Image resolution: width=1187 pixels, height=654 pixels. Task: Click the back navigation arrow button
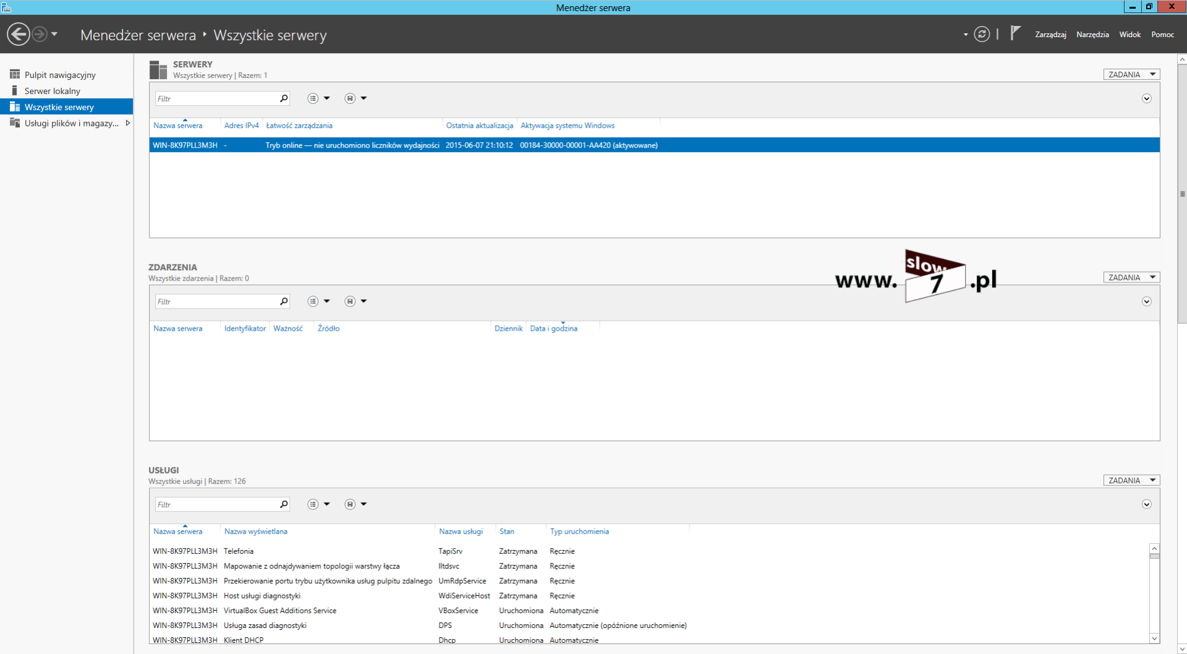[19, 34]
